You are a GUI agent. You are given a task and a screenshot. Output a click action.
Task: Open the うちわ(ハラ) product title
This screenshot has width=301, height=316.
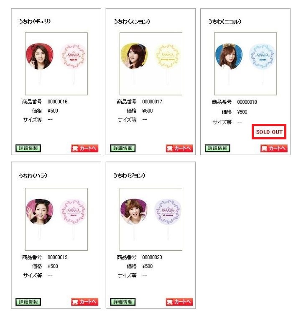[33, 176]
